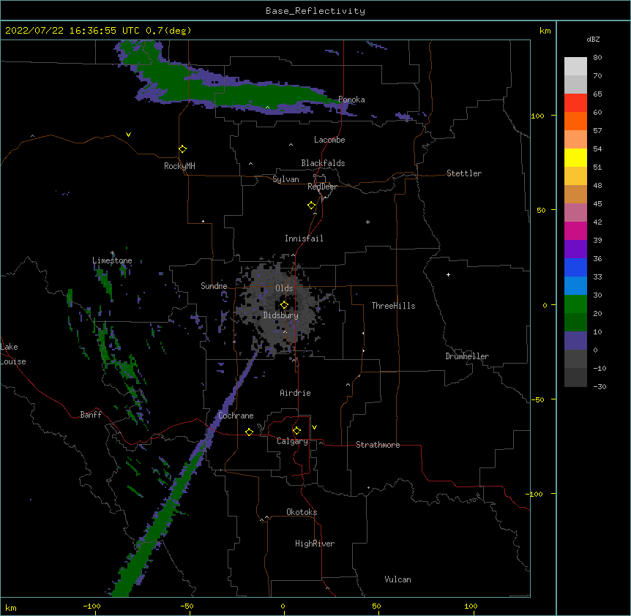The height and width of the screenshot is (616, 631).
Task: Select the magenta 39-42 dBZ color swatch
Action: [575, 230]
